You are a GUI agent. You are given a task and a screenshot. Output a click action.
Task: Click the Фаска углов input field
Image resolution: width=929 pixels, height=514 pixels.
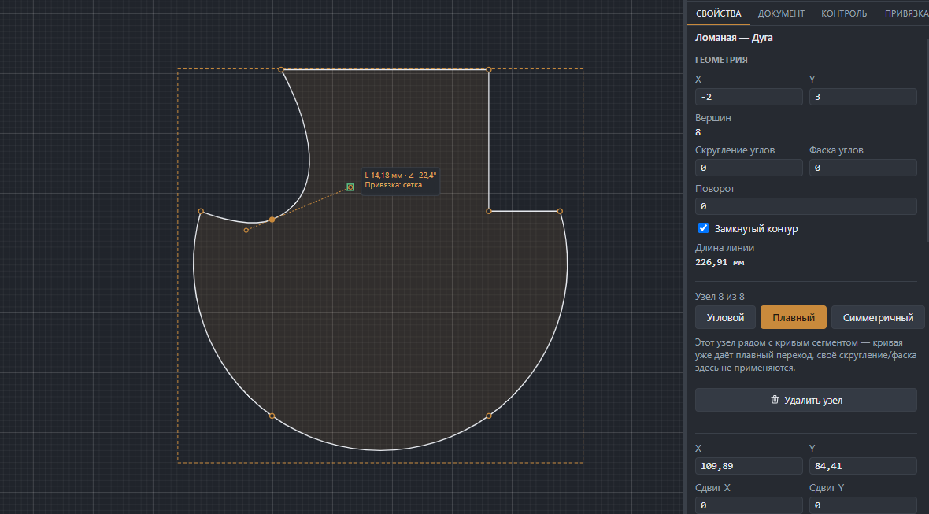[863, 168]
